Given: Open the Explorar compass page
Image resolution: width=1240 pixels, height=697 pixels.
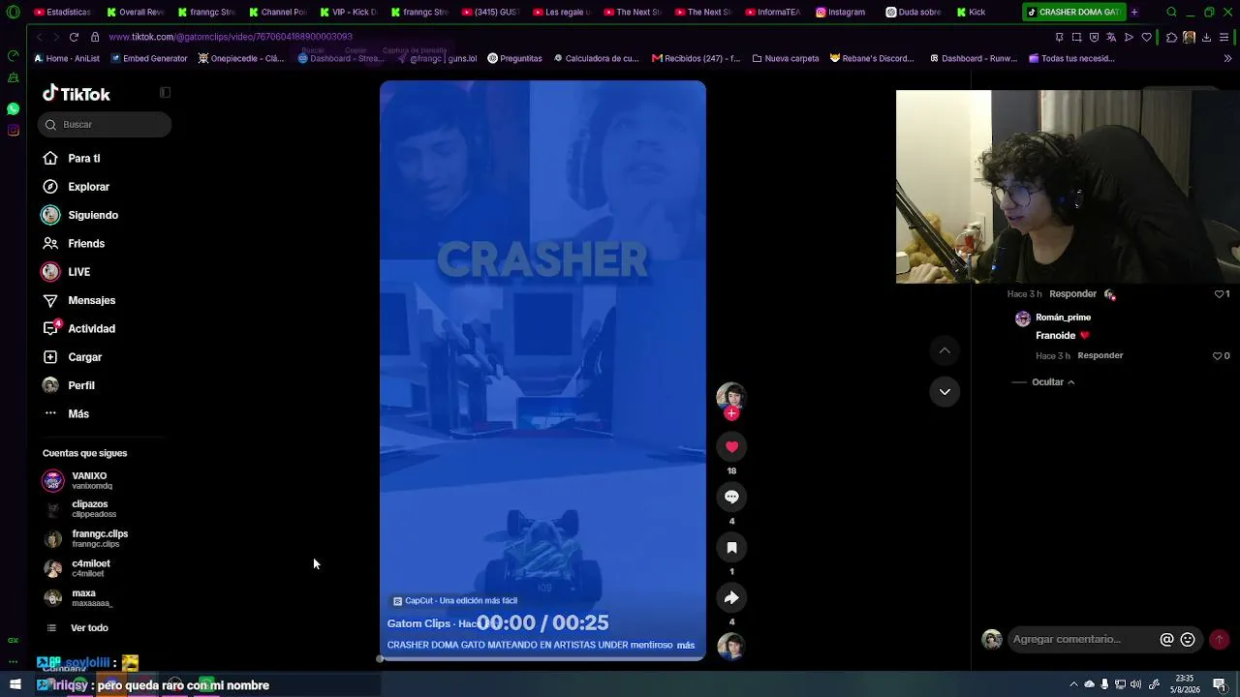Looking at the screenshot, I should pos(77,187).
